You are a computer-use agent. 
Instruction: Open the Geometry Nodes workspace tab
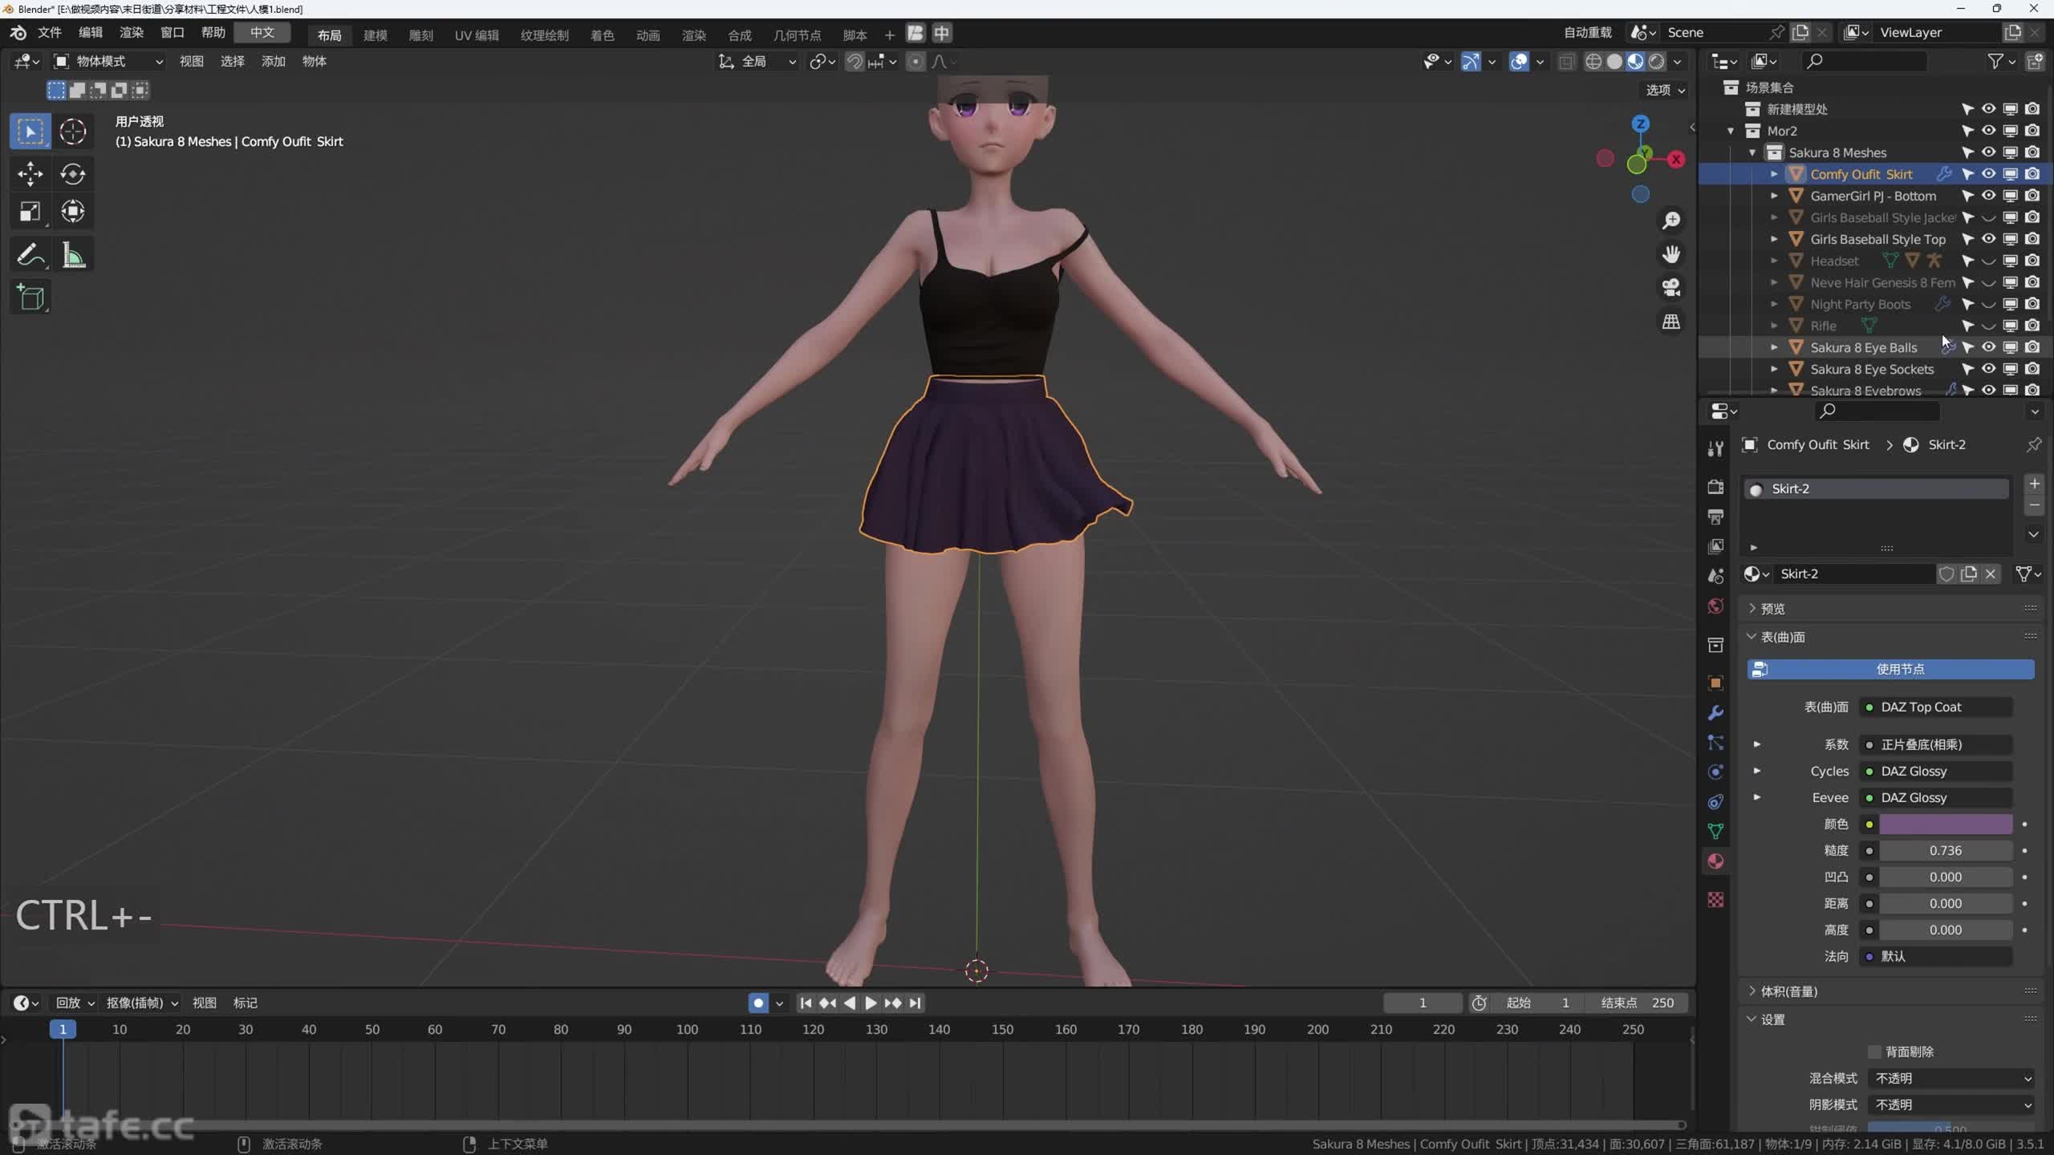click(797, 35)
